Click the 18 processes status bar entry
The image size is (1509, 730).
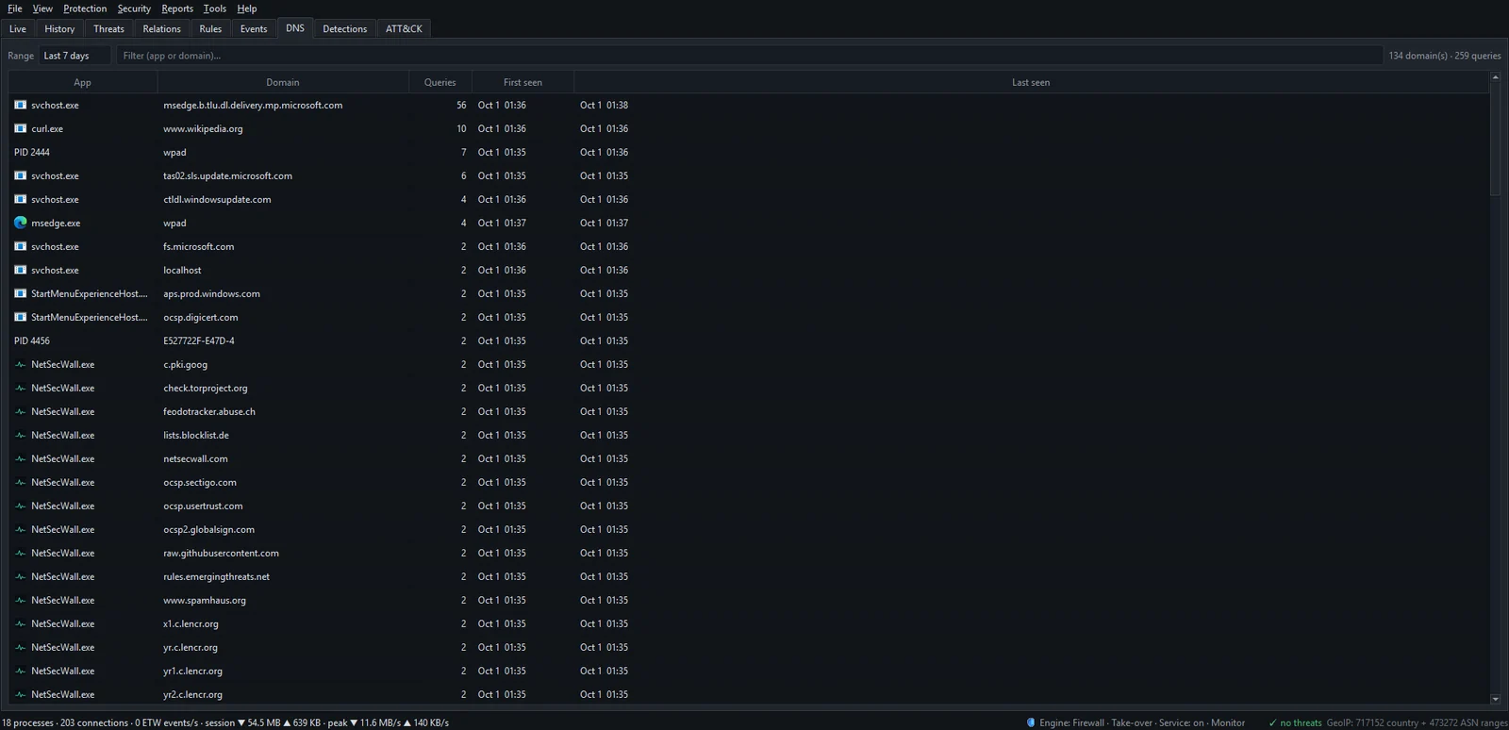coord(27,722)
